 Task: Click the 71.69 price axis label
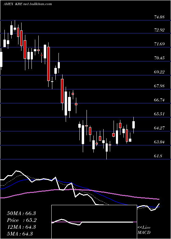click(159, 44)
